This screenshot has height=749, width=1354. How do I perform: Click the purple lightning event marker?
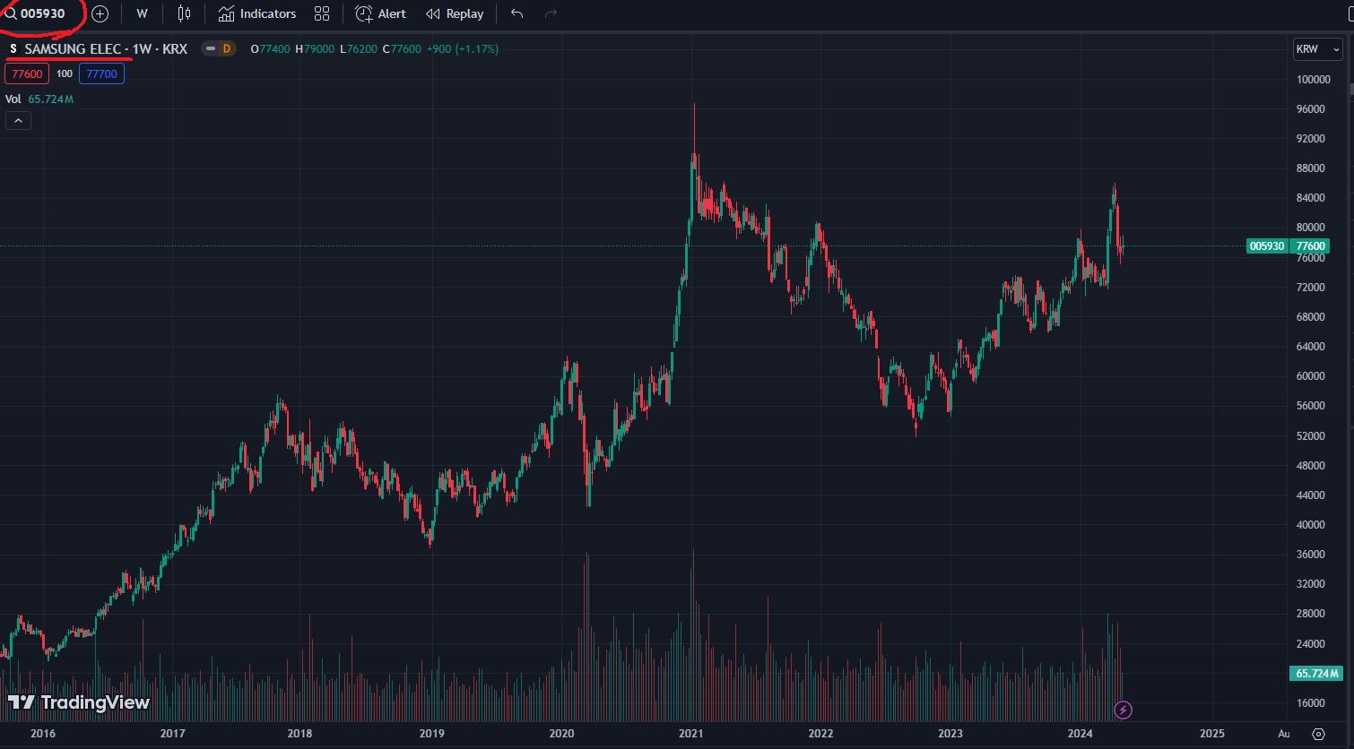pos(1123,710)
